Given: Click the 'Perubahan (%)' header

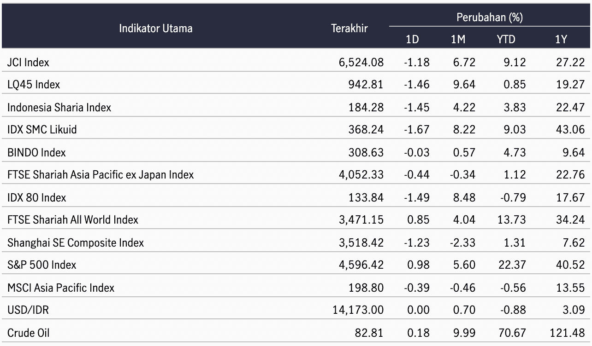Looking at the screenshot, I should 489,18.
